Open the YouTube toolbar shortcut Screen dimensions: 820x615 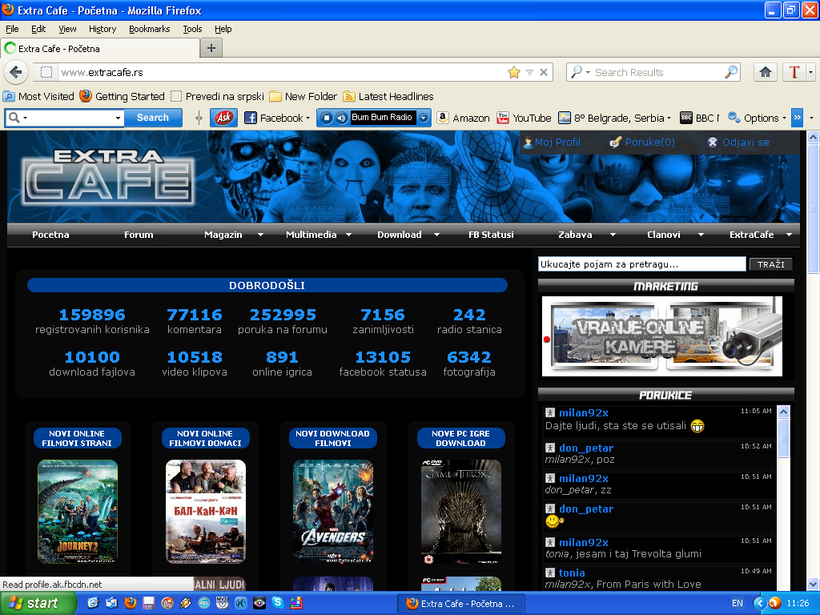point(525,118)
